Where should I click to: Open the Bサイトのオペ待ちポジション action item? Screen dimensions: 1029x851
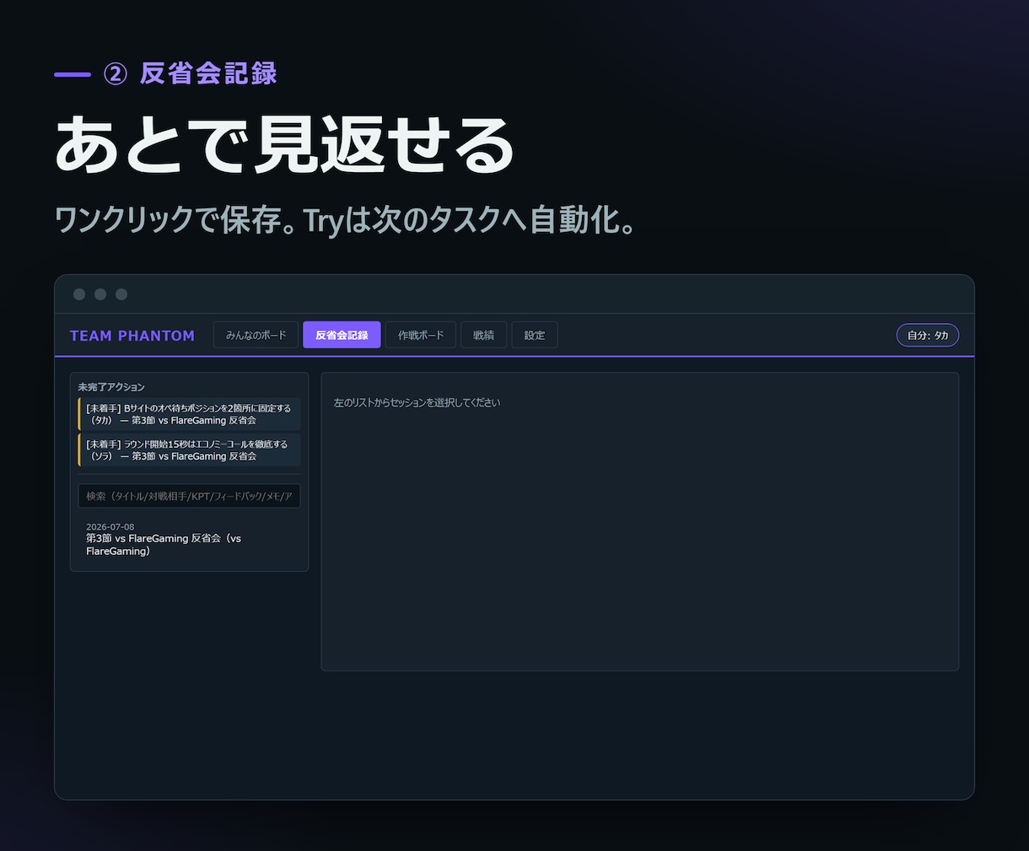189,414
